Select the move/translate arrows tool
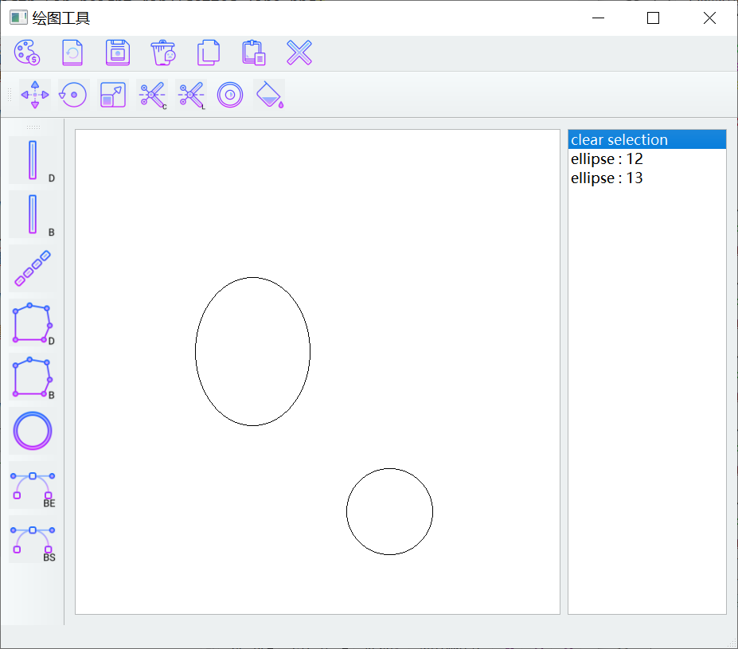This screenshot has height=649, width=738. (35, 95)
